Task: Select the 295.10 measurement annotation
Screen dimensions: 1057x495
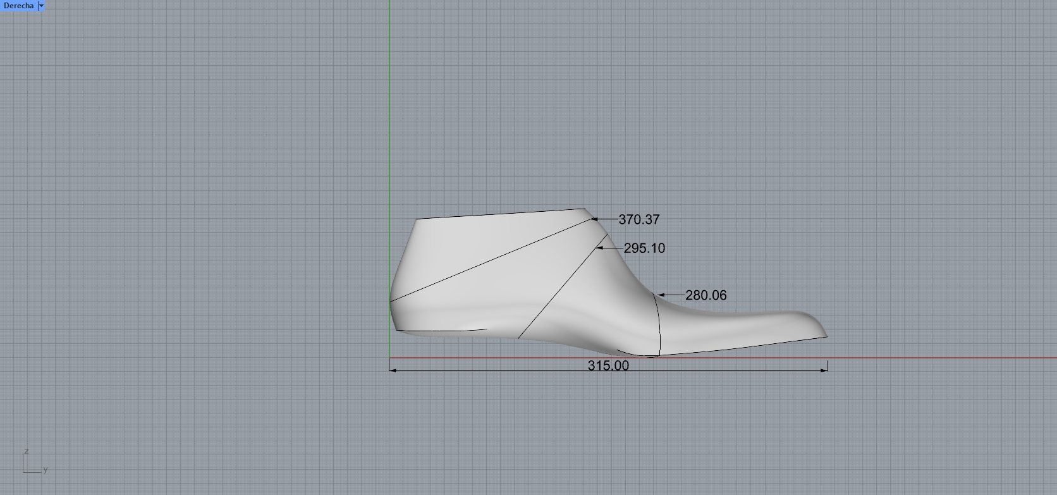Action: tap(644, 248)
